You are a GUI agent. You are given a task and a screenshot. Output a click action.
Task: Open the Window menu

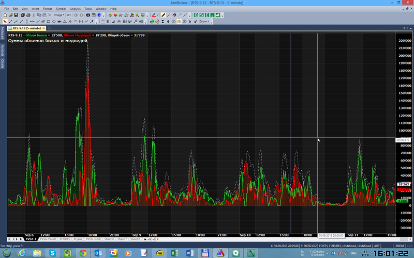[101, 9]
